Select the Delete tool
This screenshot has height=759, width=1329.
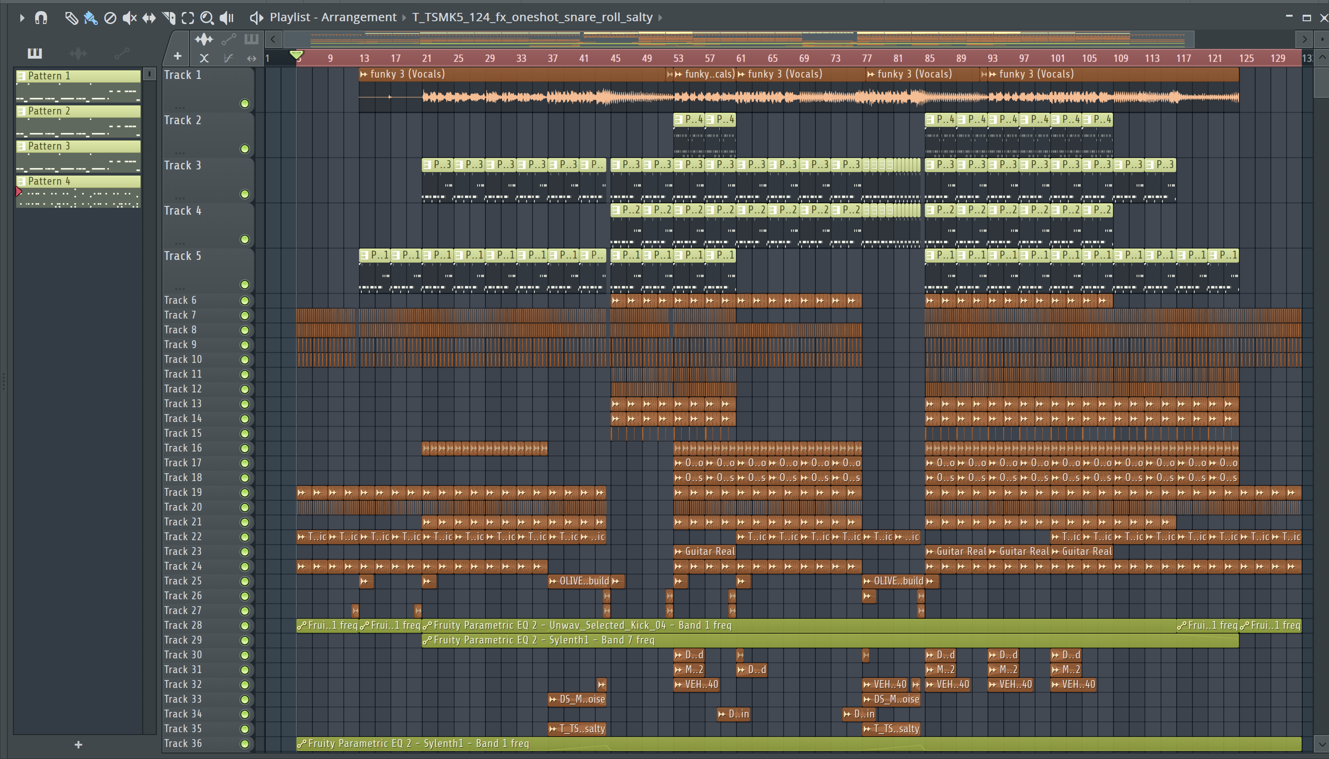coord(110,18)
